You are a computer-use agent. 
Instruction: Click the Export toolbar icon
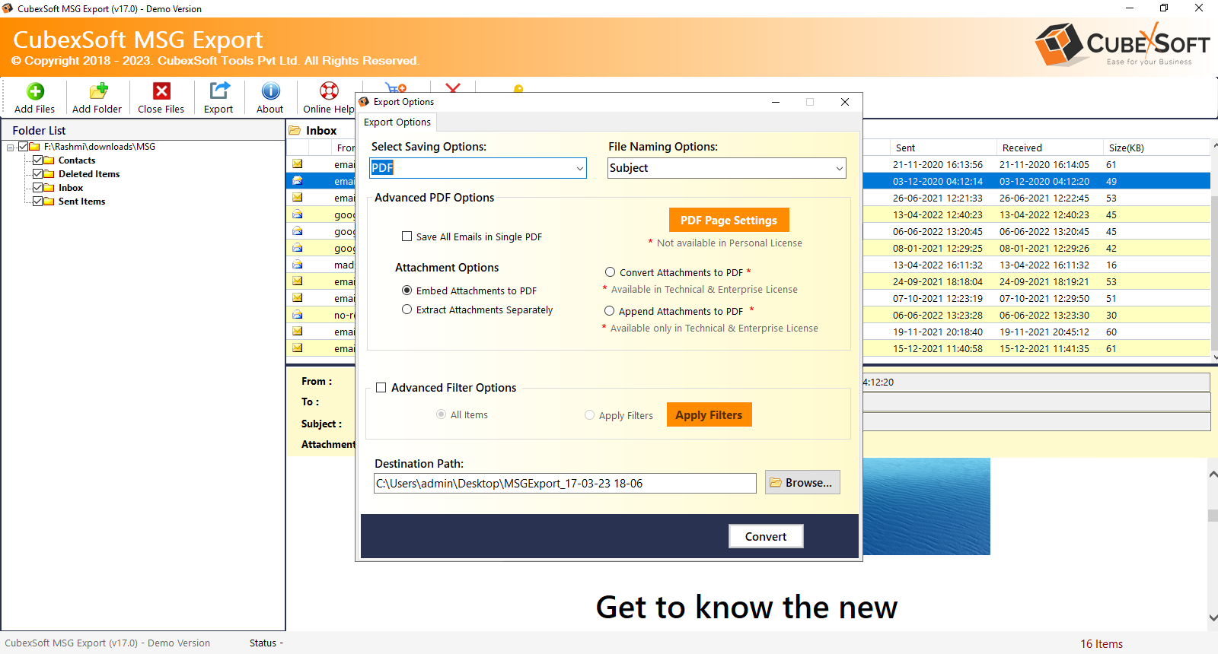pyautogui.click(x=219, y=91)
